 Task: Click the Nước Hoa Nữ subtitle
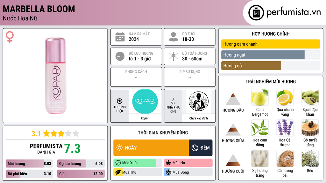click(x=20, y=18)
